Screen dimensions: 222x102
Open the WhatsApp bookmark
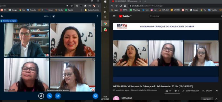tap(135, 10)
